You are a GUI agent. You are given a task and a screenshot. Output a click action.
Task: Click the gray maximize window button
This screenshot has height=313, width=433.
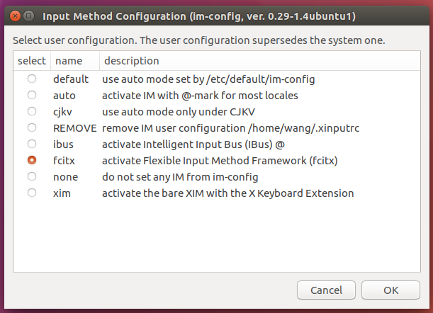coord(28,16)
